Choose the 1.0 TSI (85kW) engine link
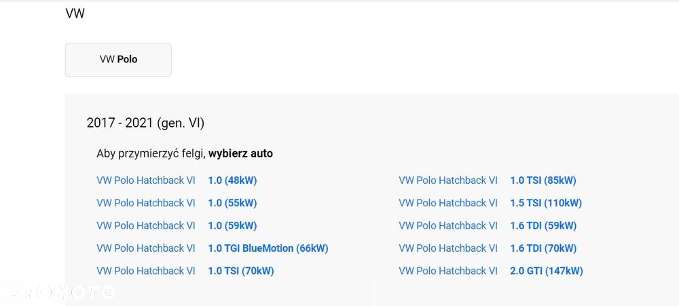679x306 pixels. click(543, 180)
